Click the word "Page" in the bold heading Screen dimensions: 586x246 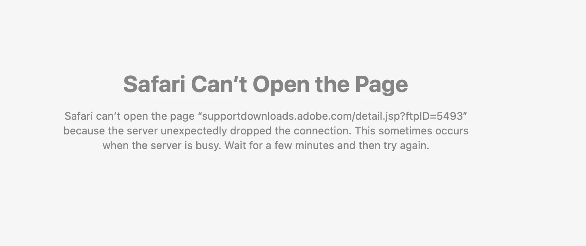pos(381,86)
